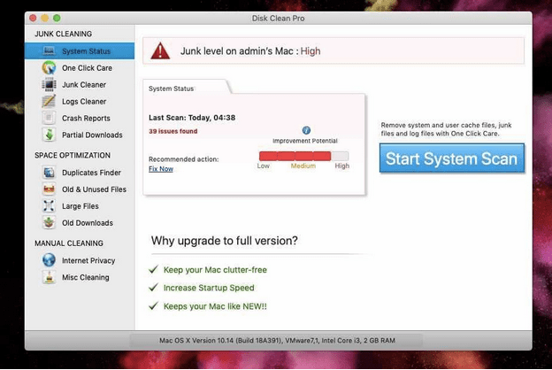552x370 pixels.
Task: Click the Internet Privacy globe icon
Action: [49, 260]
